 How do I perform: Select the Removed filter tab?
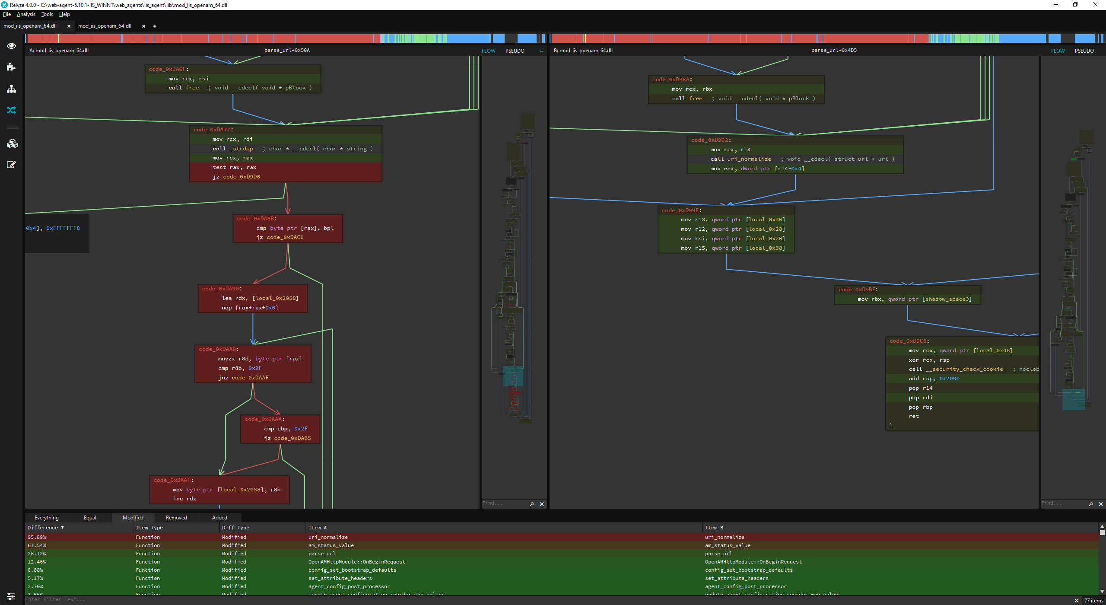[x=176, y=517]
